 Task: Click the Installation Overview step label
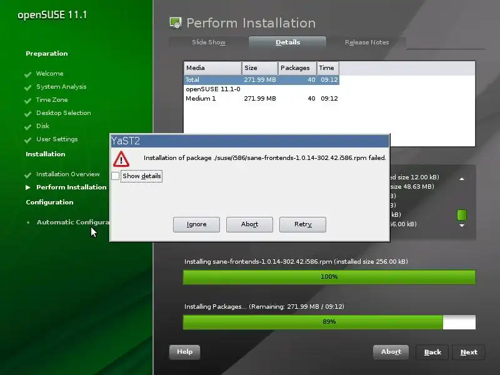tap(68, 174)
